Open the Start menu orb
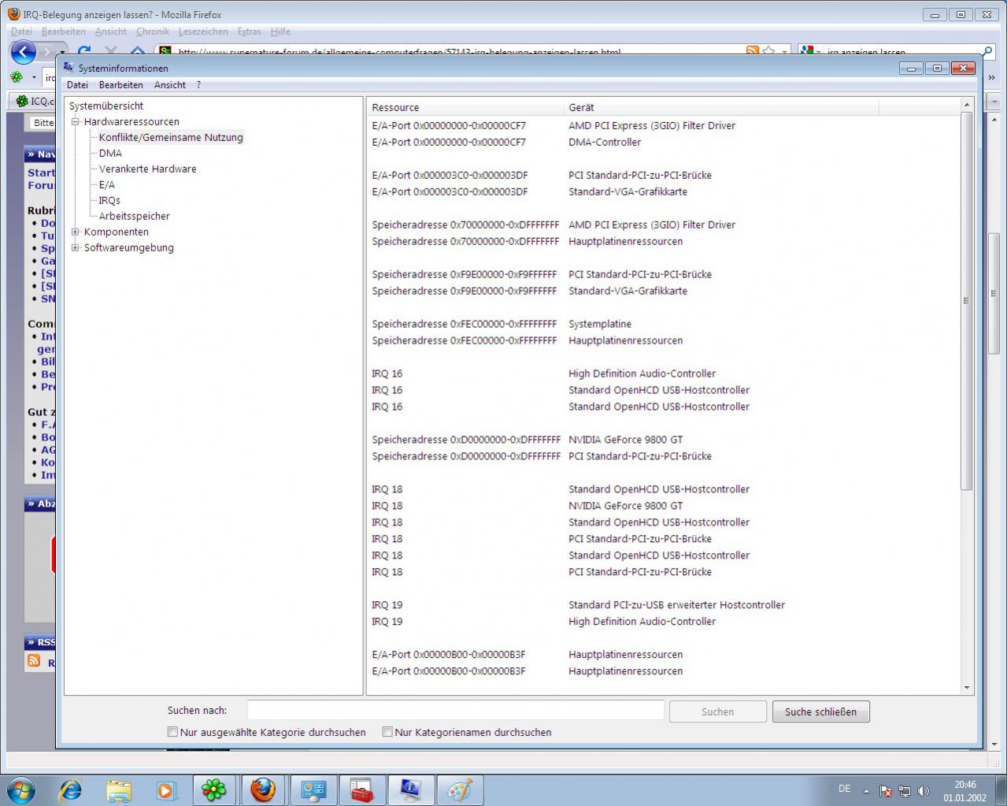This screenshot has height=806, width=1007. (20, 789)
